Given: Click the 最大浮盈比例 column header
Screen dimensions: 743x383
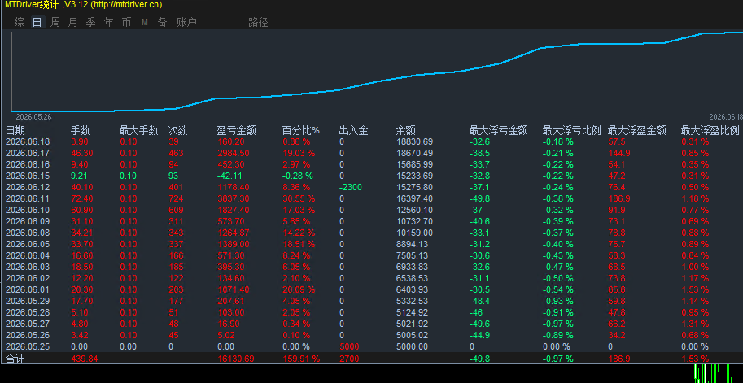Looking at the screenshot, I should pos(710,131).
